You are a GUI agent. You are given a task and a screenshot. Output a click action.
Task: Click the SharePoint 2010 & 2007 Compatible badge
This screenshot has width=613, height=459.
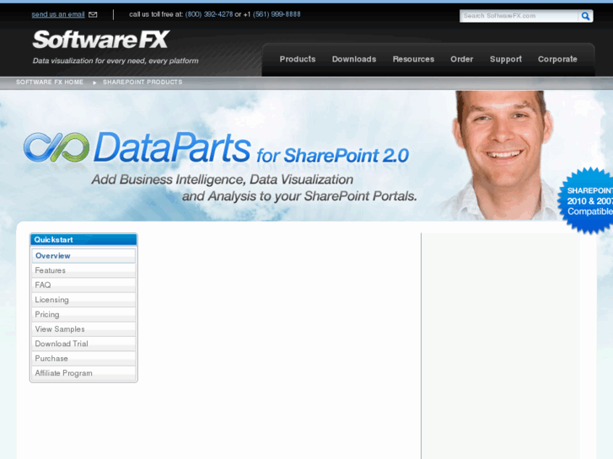(x=586, y=200)
